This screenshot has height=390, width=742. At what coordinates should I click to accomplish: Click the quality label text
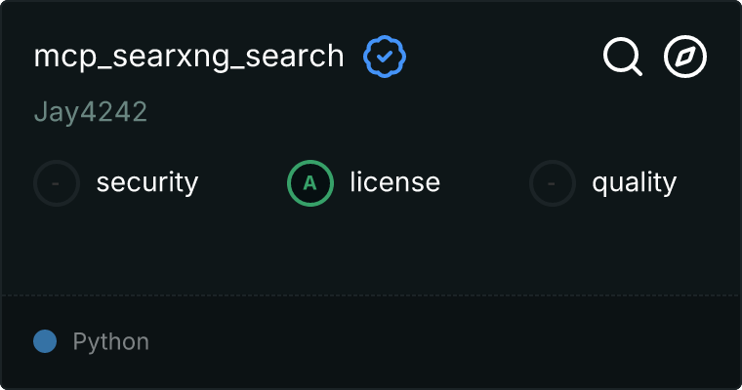click(634, 182)
